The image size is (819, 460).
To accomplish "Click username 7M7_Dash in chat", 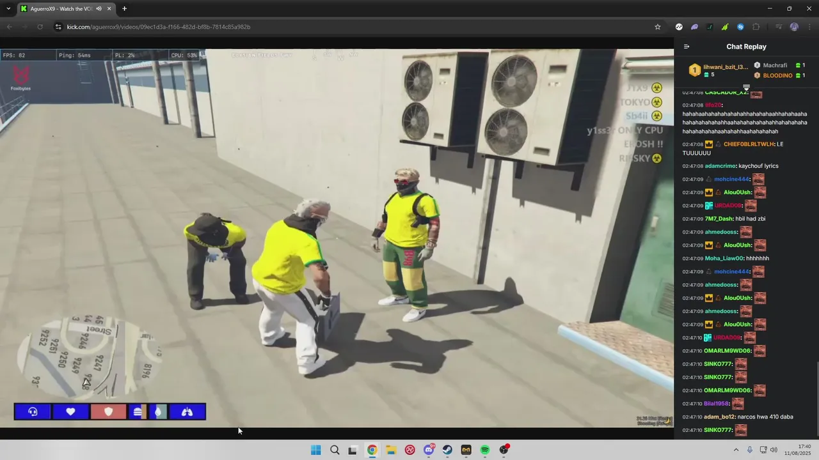I will click(718, 219).
